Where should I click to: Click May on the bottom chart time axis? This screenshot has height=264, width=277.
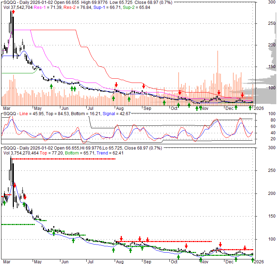click(x=38, y=262)
